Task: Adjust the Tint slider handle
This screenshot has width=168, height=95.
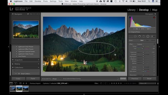Action: pos(142,49)
